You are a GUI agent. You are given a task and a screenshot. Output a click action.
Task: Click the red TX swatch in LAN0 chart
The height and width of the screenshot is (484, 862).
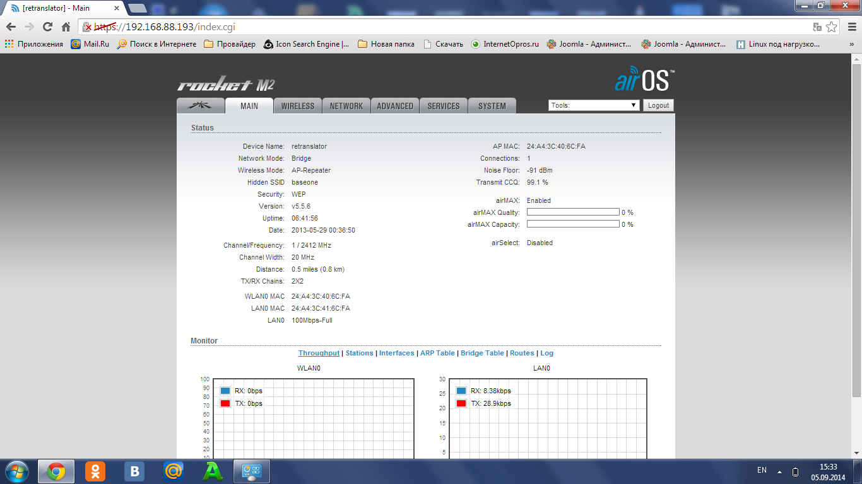click(461, 403)
